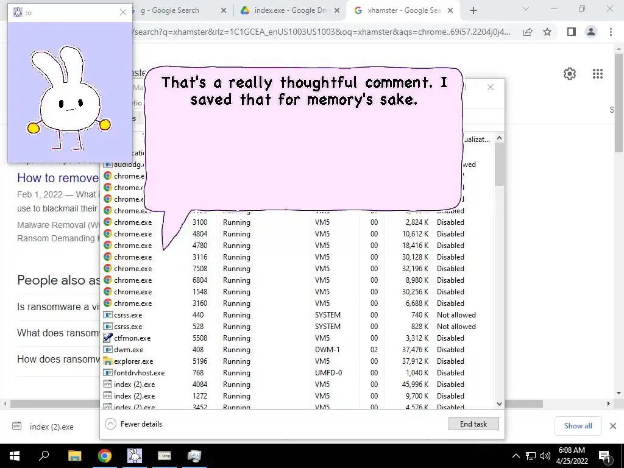
Task: Open the volume tray icon
Action: pos(545,456)
